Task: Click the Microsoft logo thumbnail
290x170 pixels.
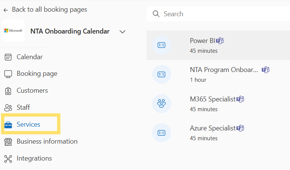Action: [x=13, y=31]
